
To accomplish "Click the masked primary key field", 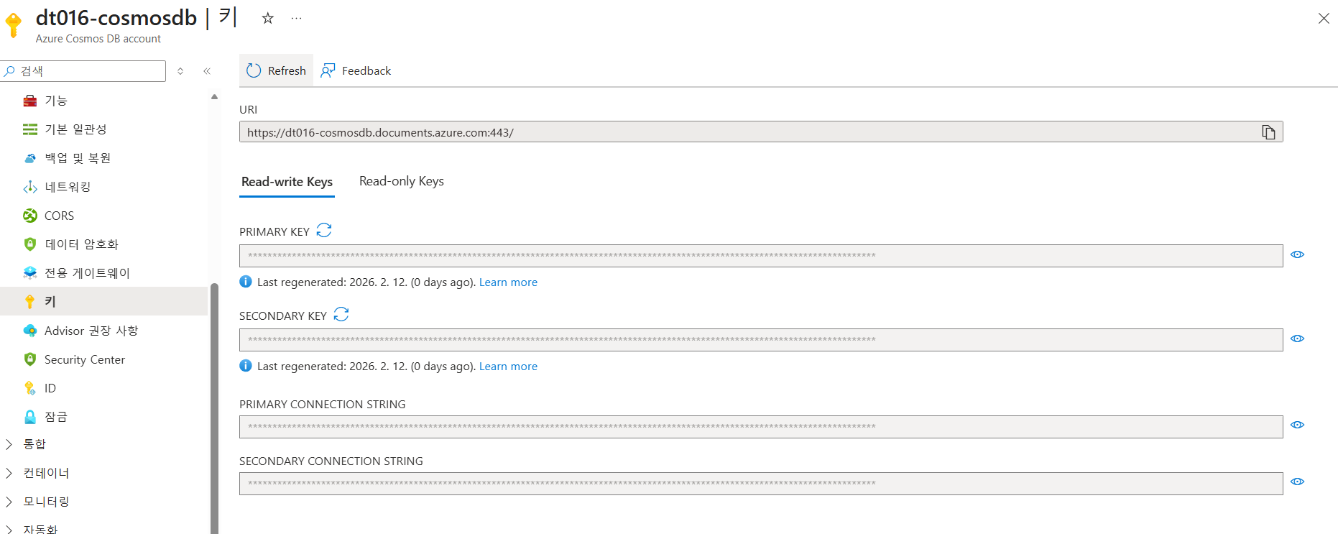I will pyautogui.click(x=761, y=256).
